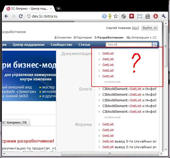Go back with the browser back arrow
Screen dimensions: 170x158
click(x=6, y=16)
